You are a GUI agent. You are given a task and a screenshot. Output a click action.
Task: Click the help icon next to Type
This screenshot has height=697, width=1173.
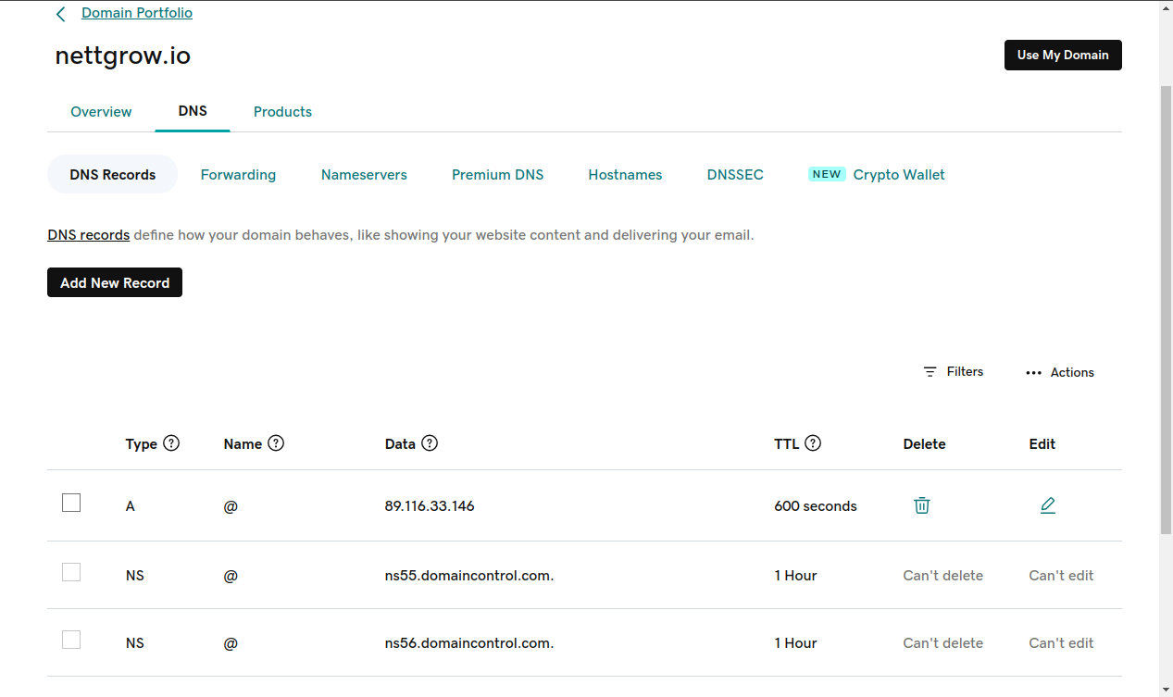[x=171, y=443]
